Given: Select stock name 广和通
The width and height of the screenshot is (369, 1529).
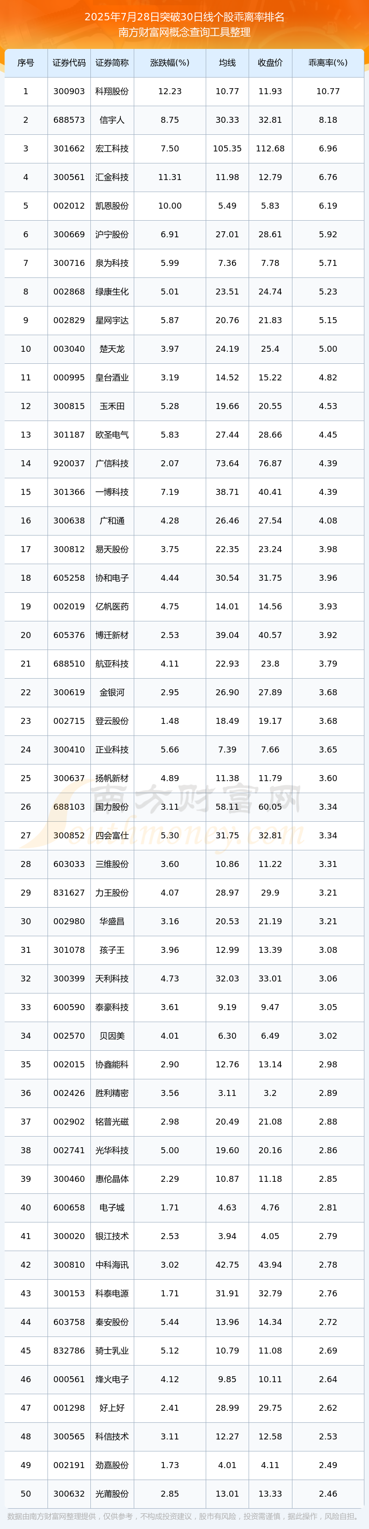Looking at the screenshot, I should (112, 521).
